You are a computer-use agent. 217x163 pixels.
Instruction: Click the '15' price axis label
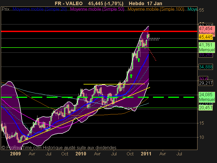click(202, 123)
